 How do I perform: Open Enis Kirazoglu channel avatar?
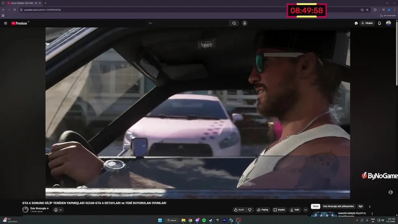click(25, 209)
